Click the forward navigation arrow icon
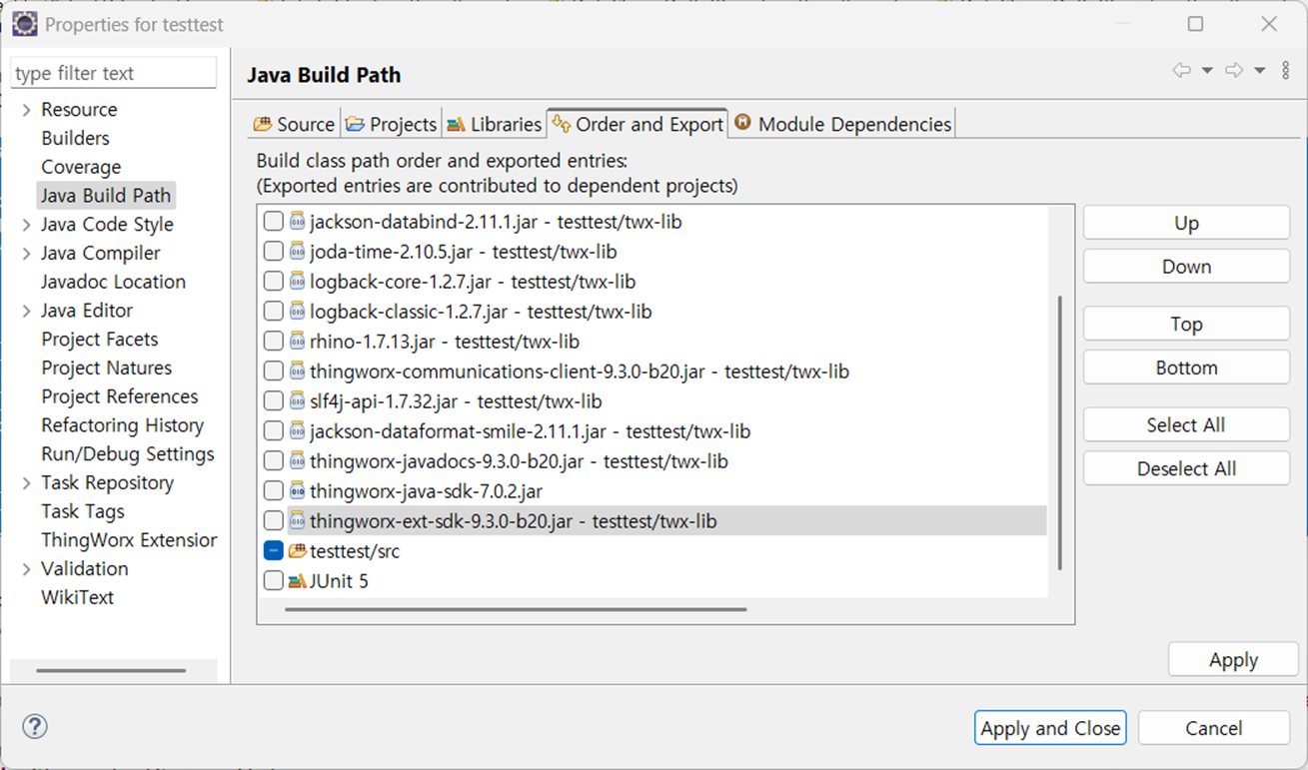The width and height of the screenshot is (1308, 770). (x=1234, y=70)
